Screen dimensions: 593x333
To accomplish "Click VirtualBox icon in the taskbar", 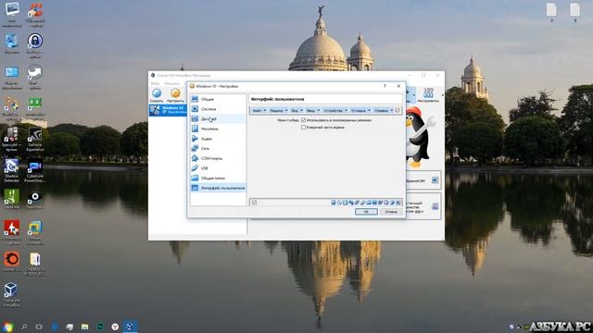I will tap(130, 327).
